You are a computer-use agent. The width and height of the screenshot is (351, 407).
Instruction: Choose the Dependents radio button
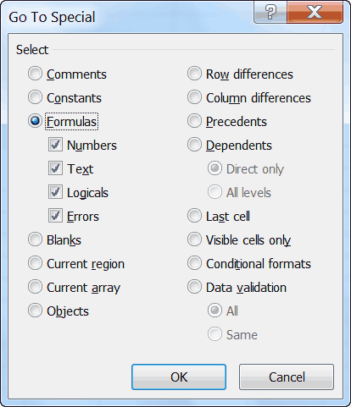click(x=194, y=145)
